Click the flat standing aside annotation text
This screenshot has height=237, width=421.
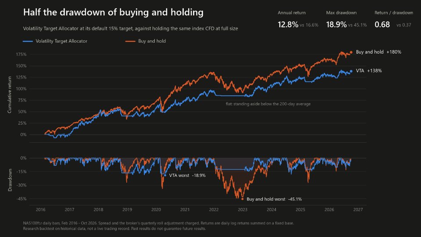(268, 104)
